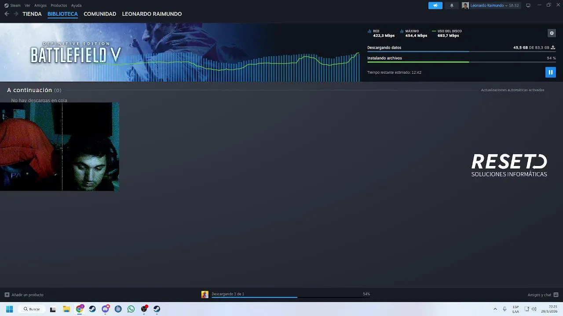
Task: Click the microphone tray icon
Action: tap(505, 309)
